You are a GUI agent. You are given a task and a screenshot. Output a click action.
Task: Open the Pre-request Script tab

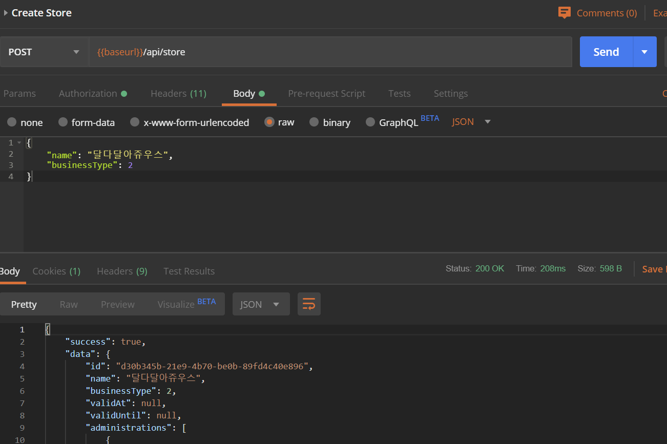pyautogui.click(x=326, y=94)
